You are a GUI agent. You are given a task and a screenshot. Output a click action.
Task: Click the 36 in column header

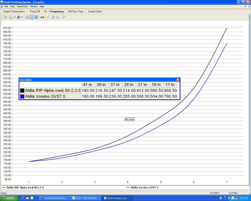(x=102, y=85)
